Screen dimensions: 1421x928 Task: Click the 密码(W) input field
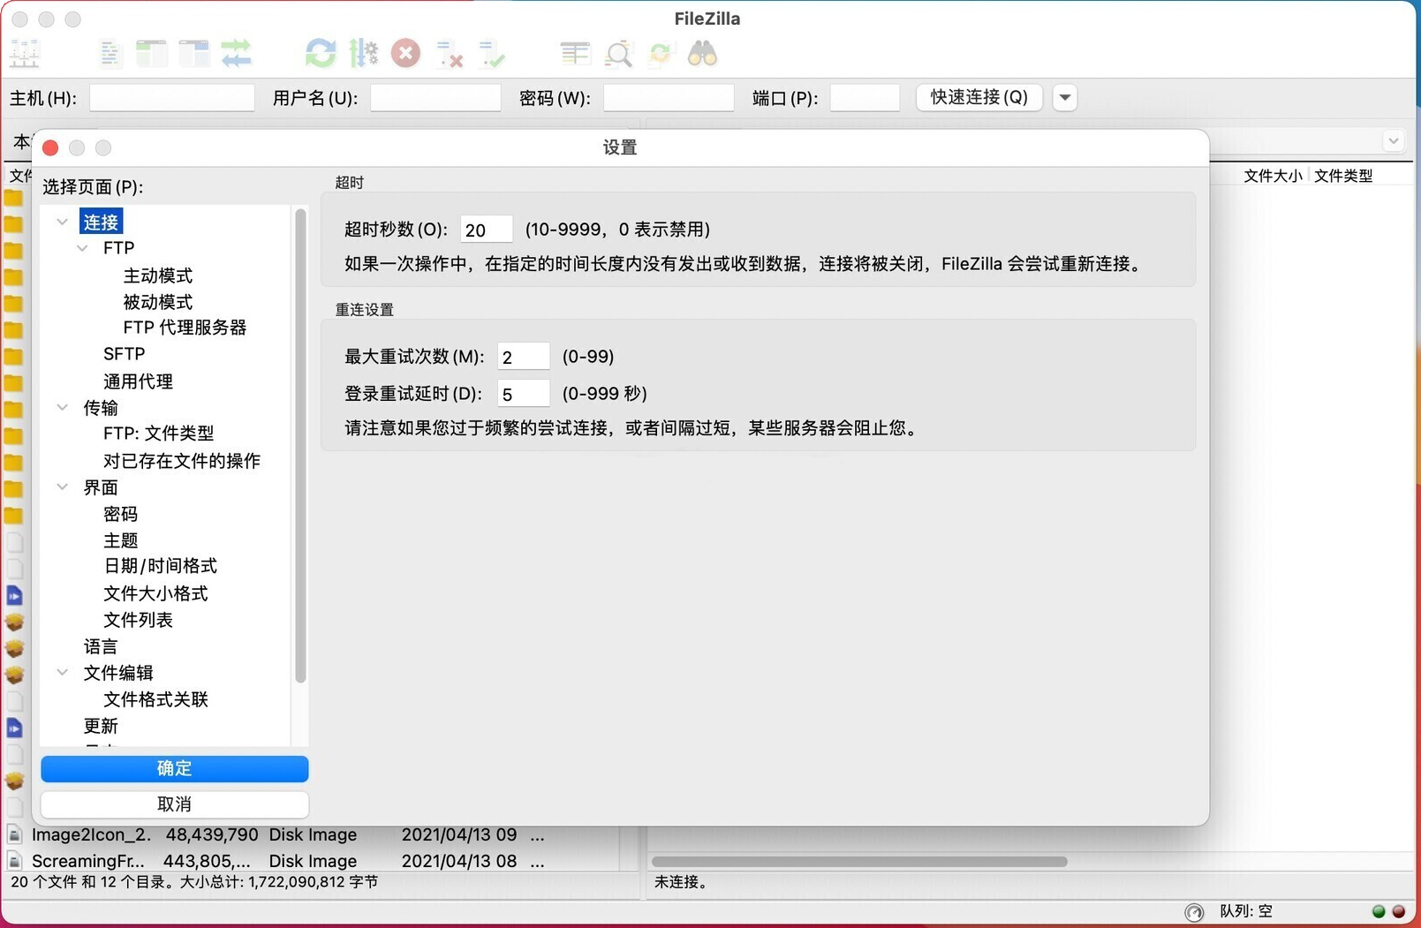(x=669, y=97)
